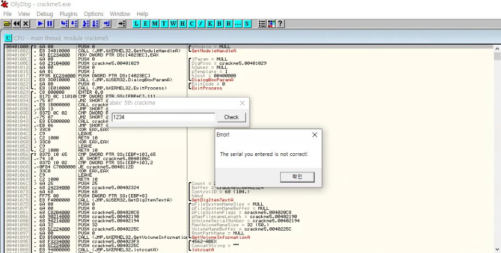Viewport: 501px width, 253px height.
Task: Open the Memory map (M button)
Action: pos(155,23)
